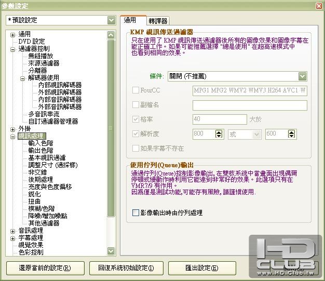Select 無縫播放 in the tree
This screenshot has width=325, height=281.
pyautogui.click(x=40, y=56)
